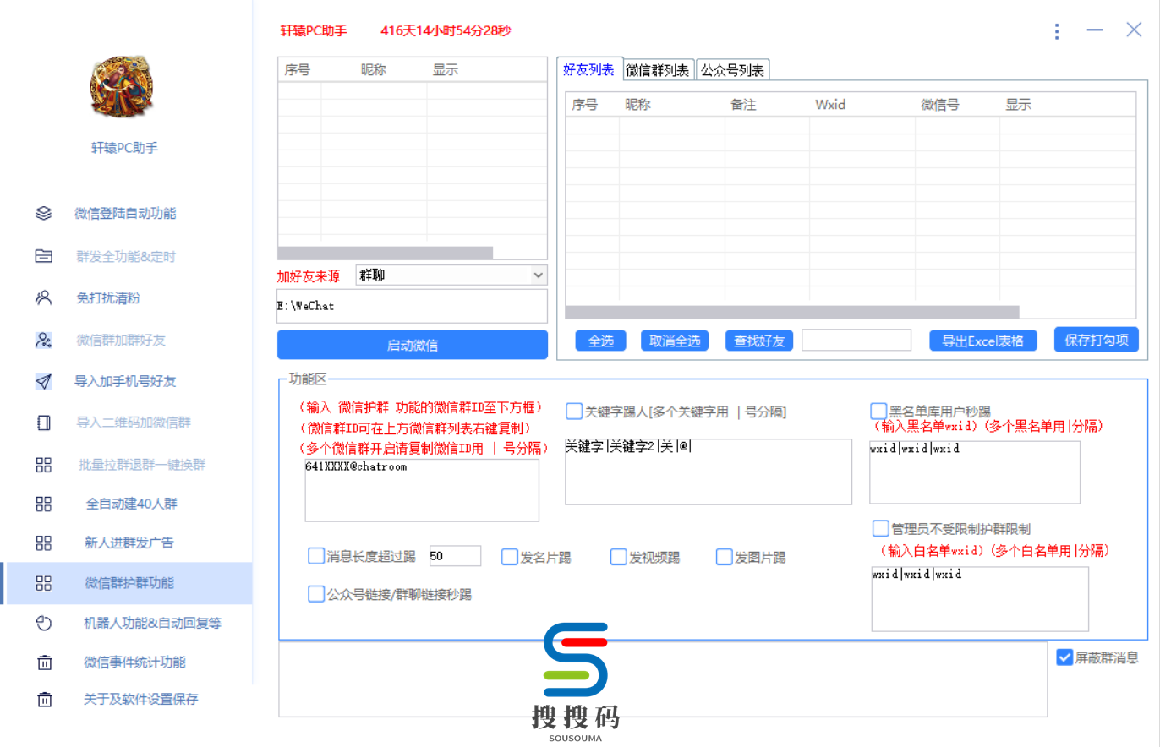
Task: Open 微信登陆自动功能 via its layers icon
Action: pos(44,214)
